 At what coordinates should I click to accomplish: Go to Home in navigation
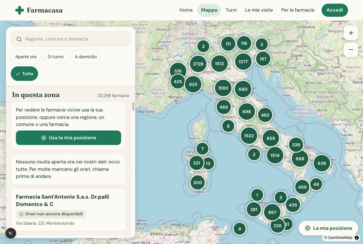click(186, 10)
